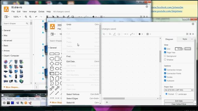This screenshot has height=111, width=198.
Task: Open the facebook.com/jetweelim link
Action: click(x=167, y=7)
